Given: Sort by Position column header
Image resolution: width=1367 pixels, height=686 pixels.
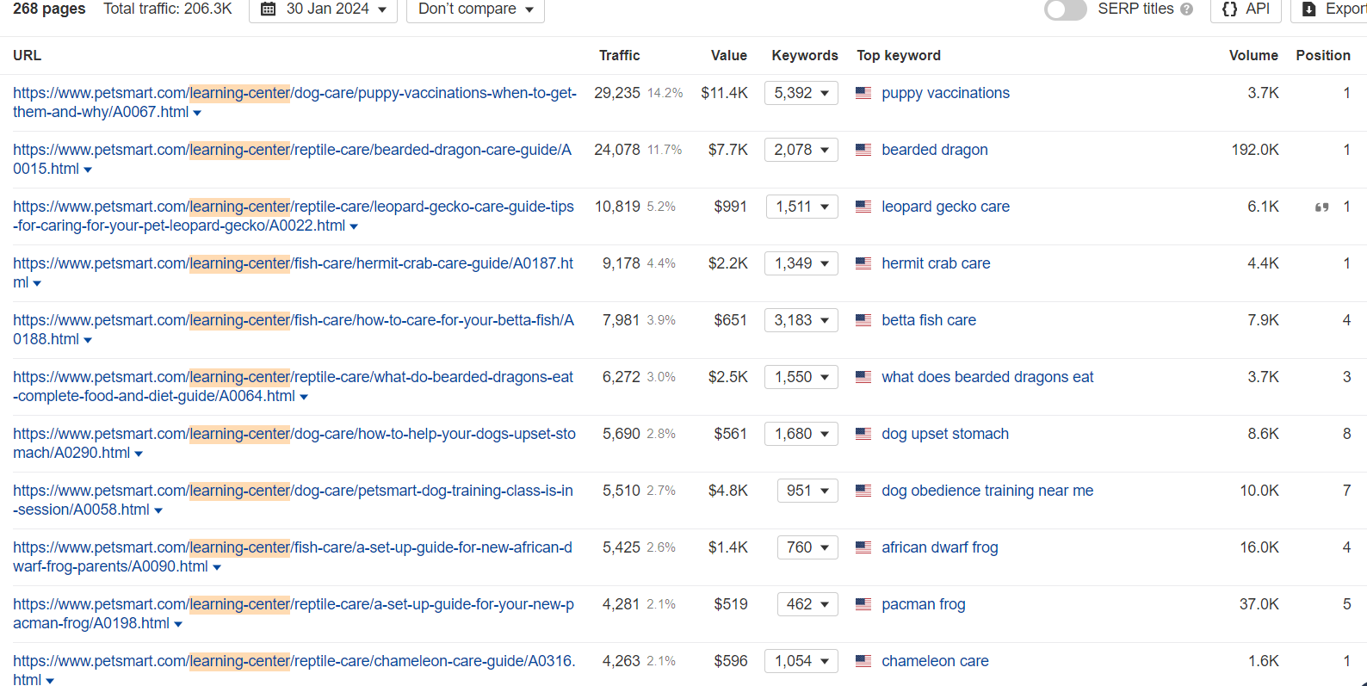Looking at the screenshot, I should [1323, 55].
